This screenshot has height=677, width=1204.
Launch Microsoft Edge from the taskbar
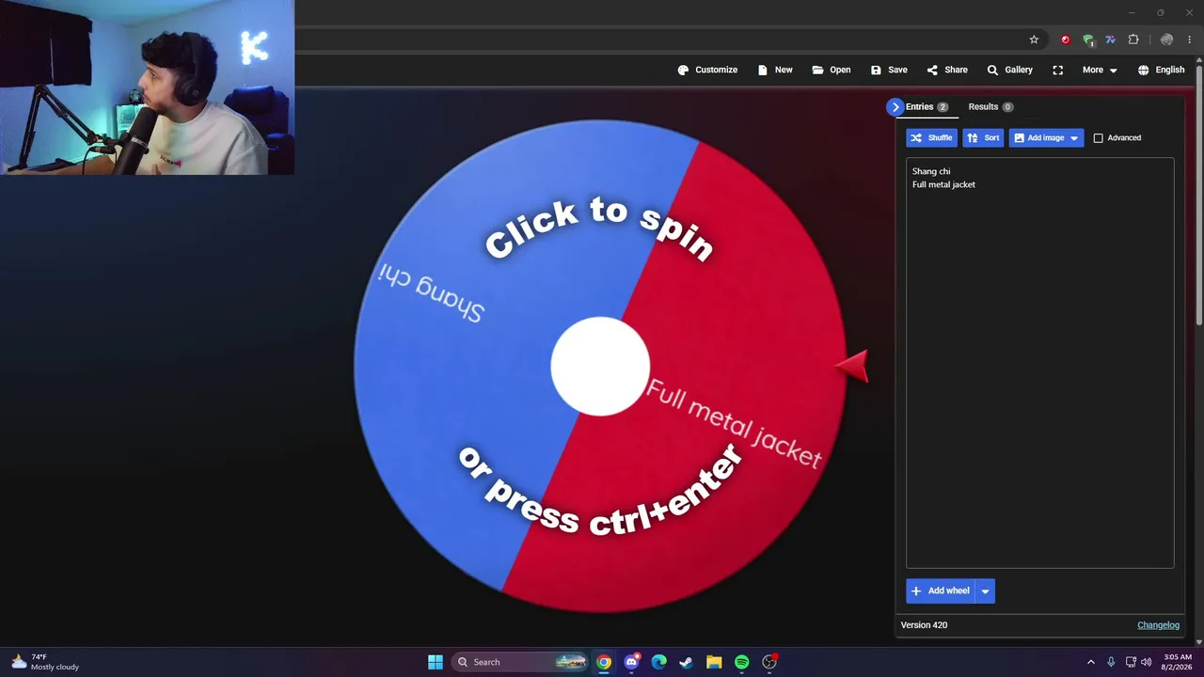pyautogui.click(x=659, y=662)
